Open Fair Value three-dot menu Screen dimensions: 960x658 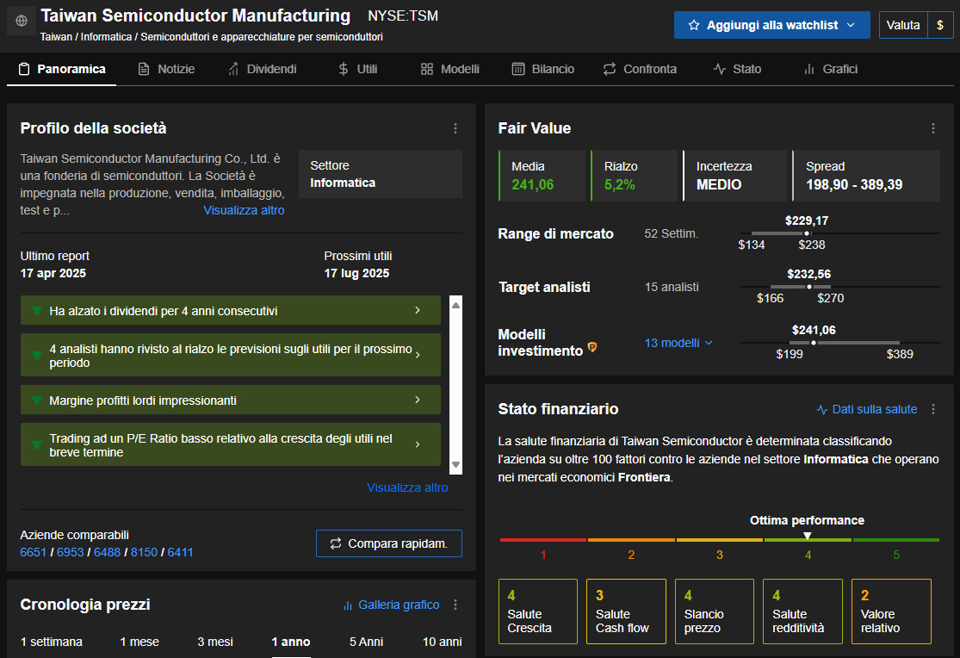click(933, 128)
